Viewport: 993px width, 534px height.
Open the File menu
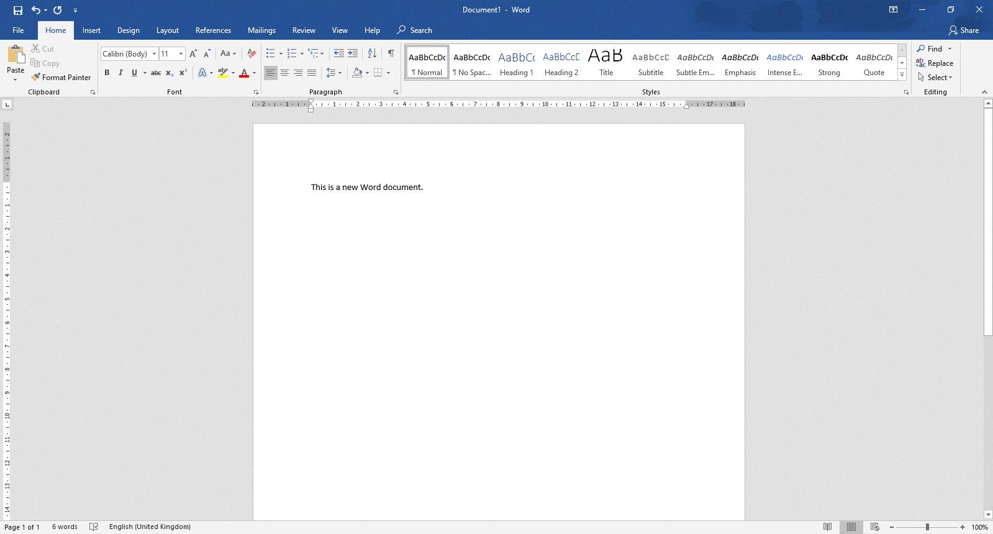pos(18,30)
